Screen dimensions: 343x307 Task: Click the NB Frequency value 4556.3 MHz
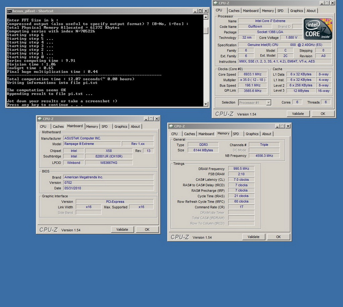point(264,156)
